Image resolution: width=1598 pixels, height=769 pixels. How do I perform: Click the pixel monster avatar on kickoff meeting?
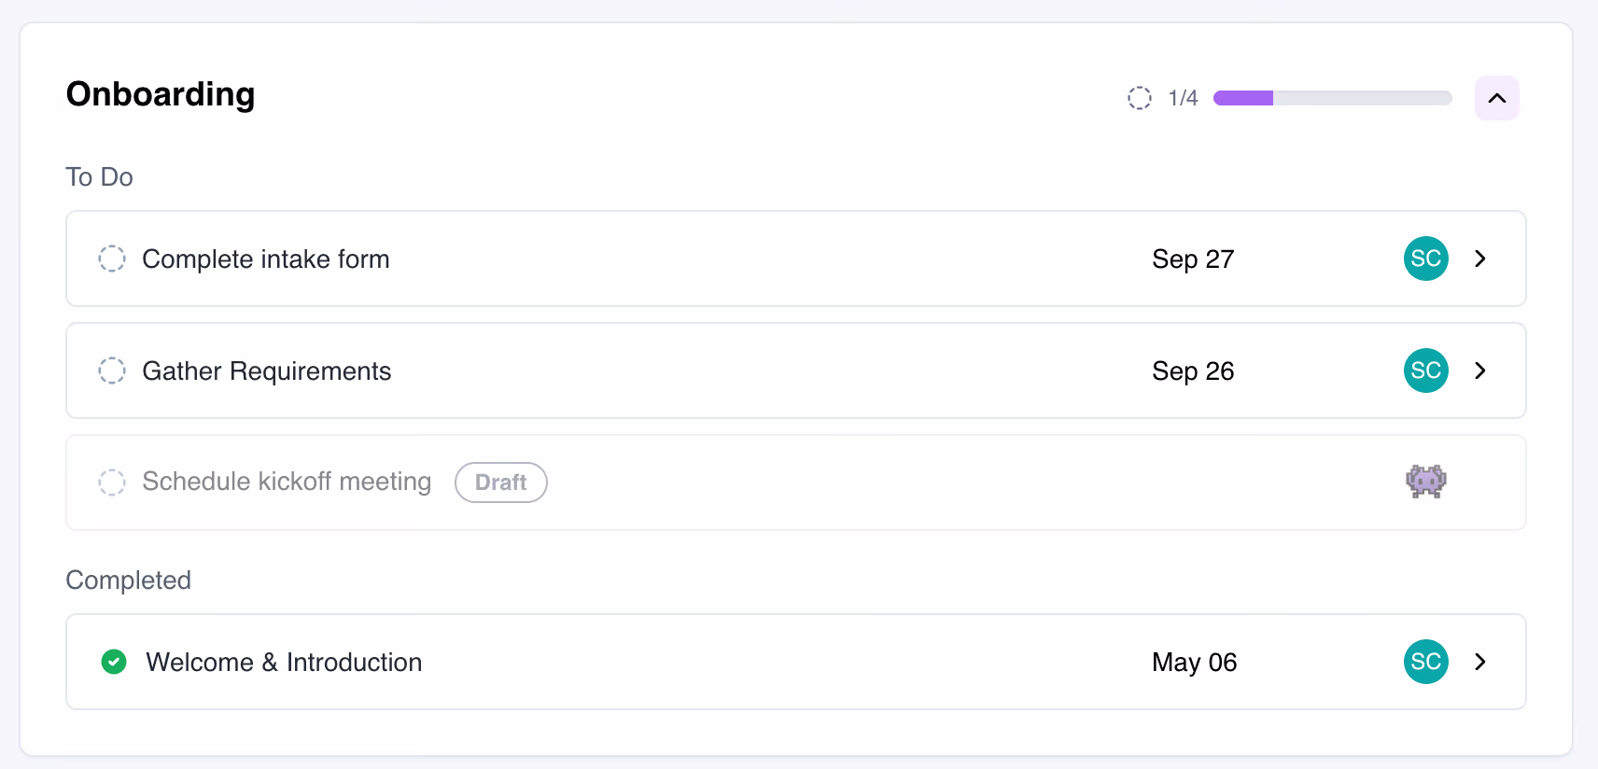tap(1425, 482)
